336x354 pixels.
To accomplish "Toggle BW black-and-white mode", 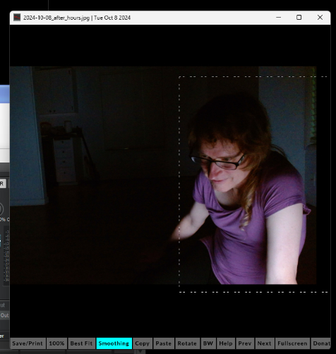I will click(x=208, y=343).
